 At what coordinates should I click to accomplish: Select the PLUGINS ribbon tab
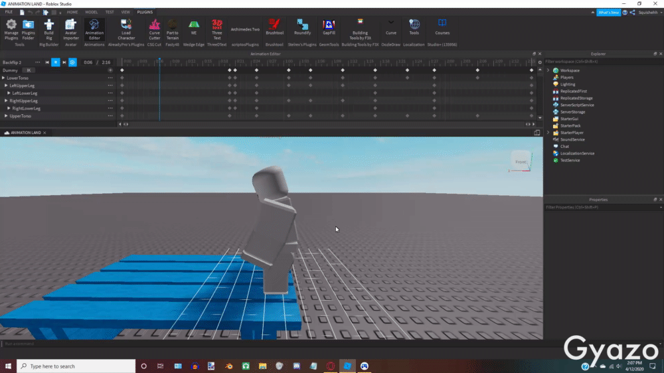coord(145,12)
